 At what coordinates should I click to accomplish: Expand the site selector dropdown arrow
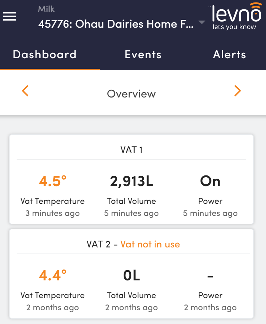pos(202,22)
